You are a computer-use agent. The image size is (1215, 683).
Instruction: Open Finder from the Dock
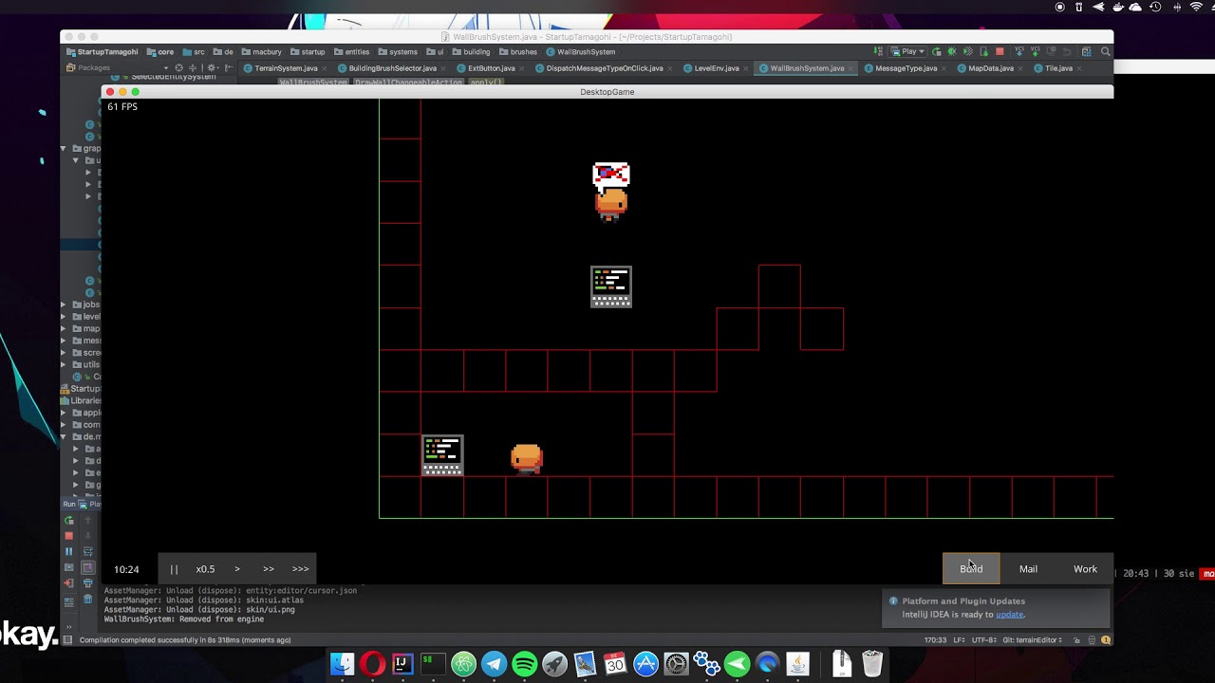coord(342,664)
